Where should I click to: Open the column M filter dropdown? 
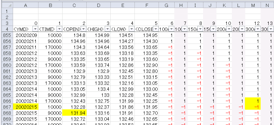[x=258, y=29]
